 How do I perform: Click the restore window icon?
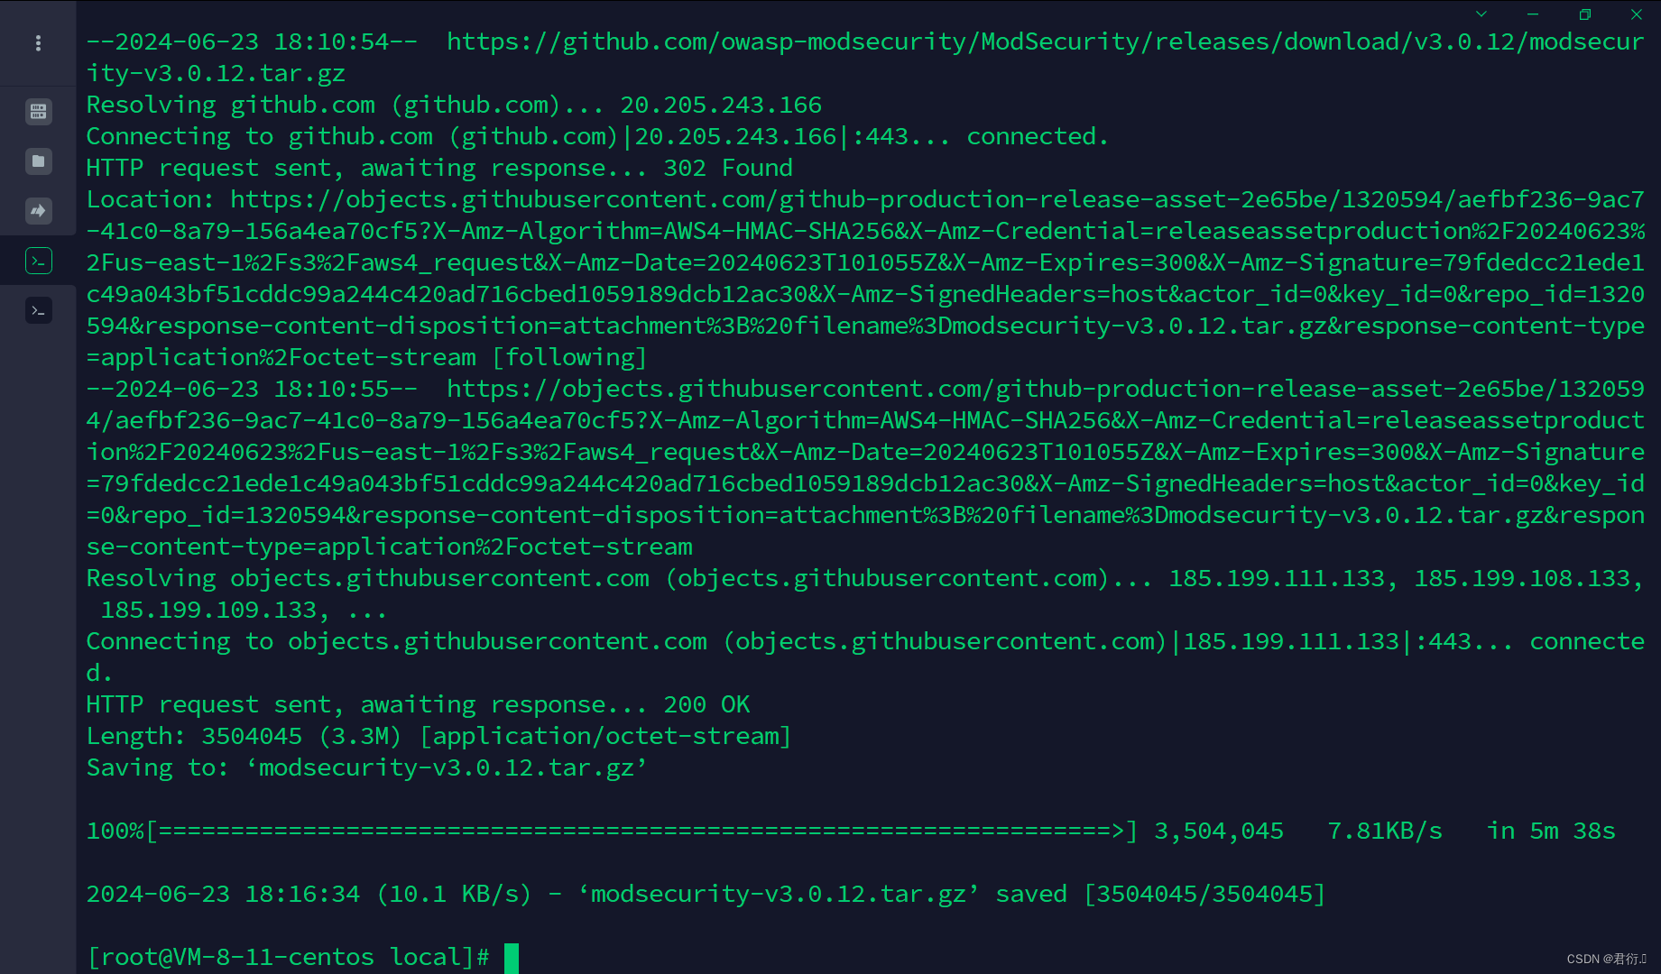pos(1585,14)
